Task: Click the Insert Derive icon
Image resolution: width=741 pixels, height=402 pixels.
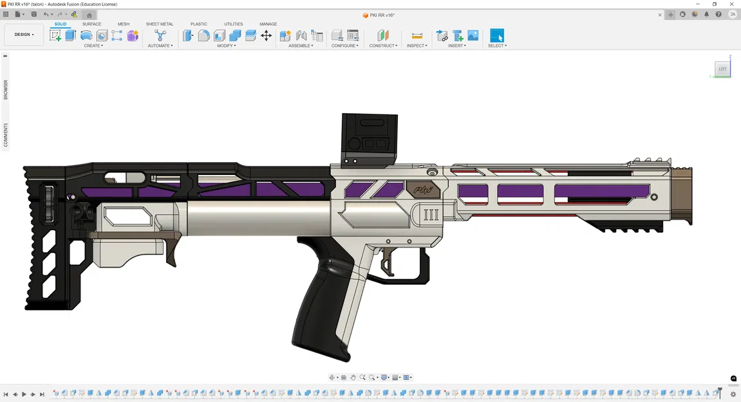Action: click(442, 35)
